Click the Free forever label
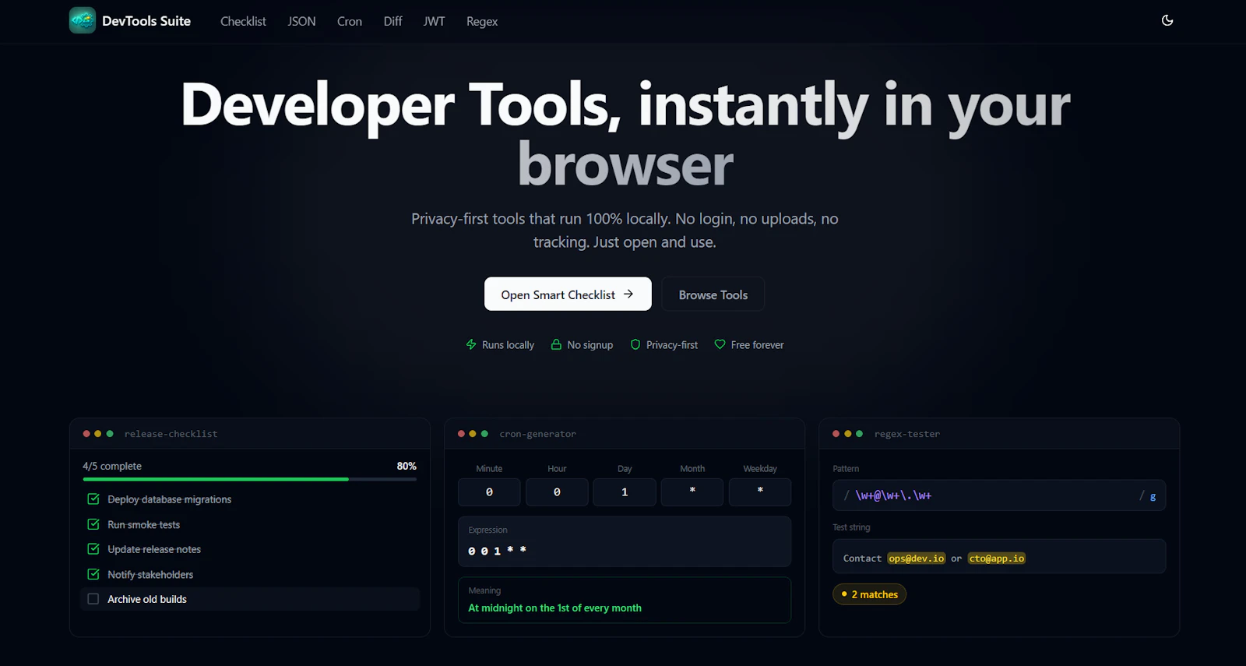Screen dimensions: 1246x666 pyautogui.click(x=757, y=344)
